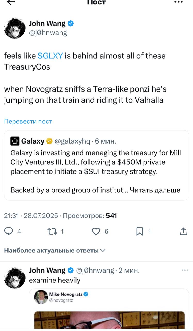Open the three-dot post options menu
The image size is (193, 331).
(178, 2)
